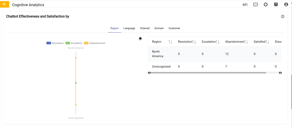Toggle Resolution series in chart legend
Image resolution: width=292 pixels, height=128 pixels.
pyautogui.click(x=55, y=43)
